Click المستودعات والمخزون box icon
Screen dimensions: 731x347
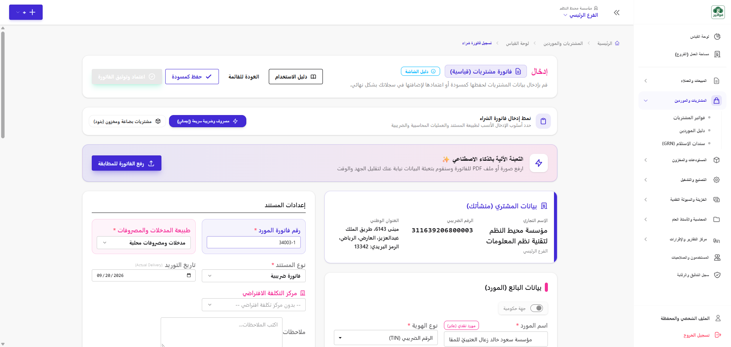[x=717, y=160]
